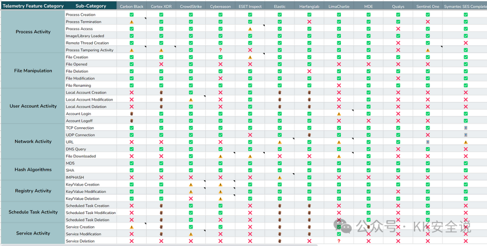
Task: Select the 'Registry Activity' category cell
Action: pos(33,191)
